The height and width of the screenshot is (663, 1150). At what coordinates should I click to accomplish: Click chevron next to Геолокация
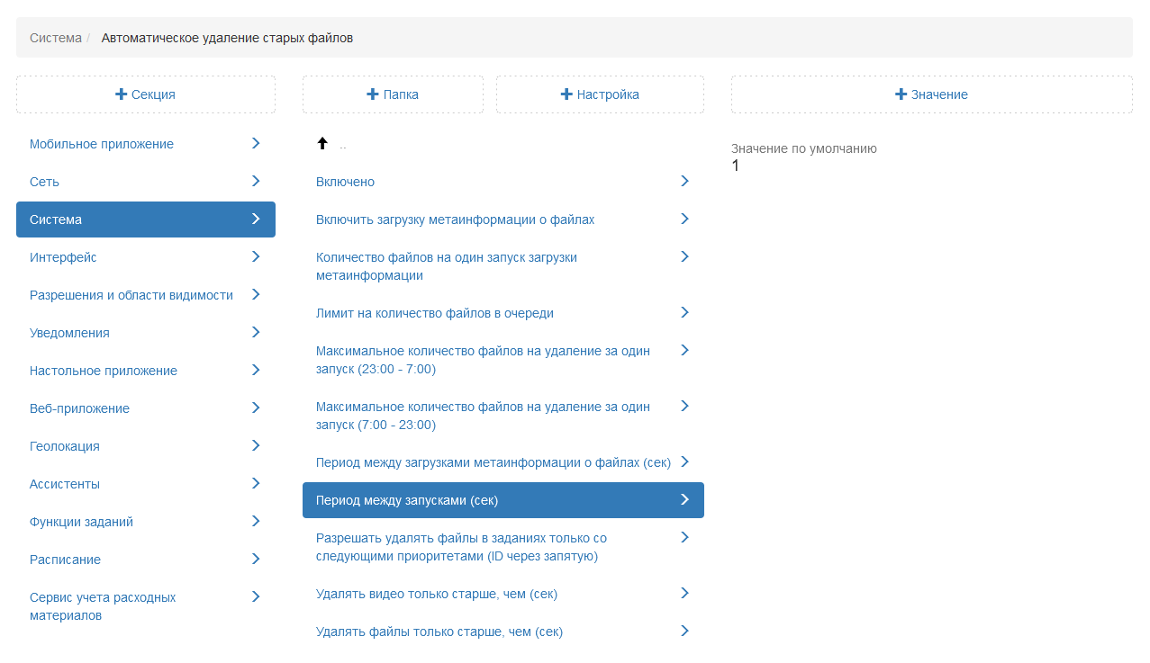[x=256, y=446]
